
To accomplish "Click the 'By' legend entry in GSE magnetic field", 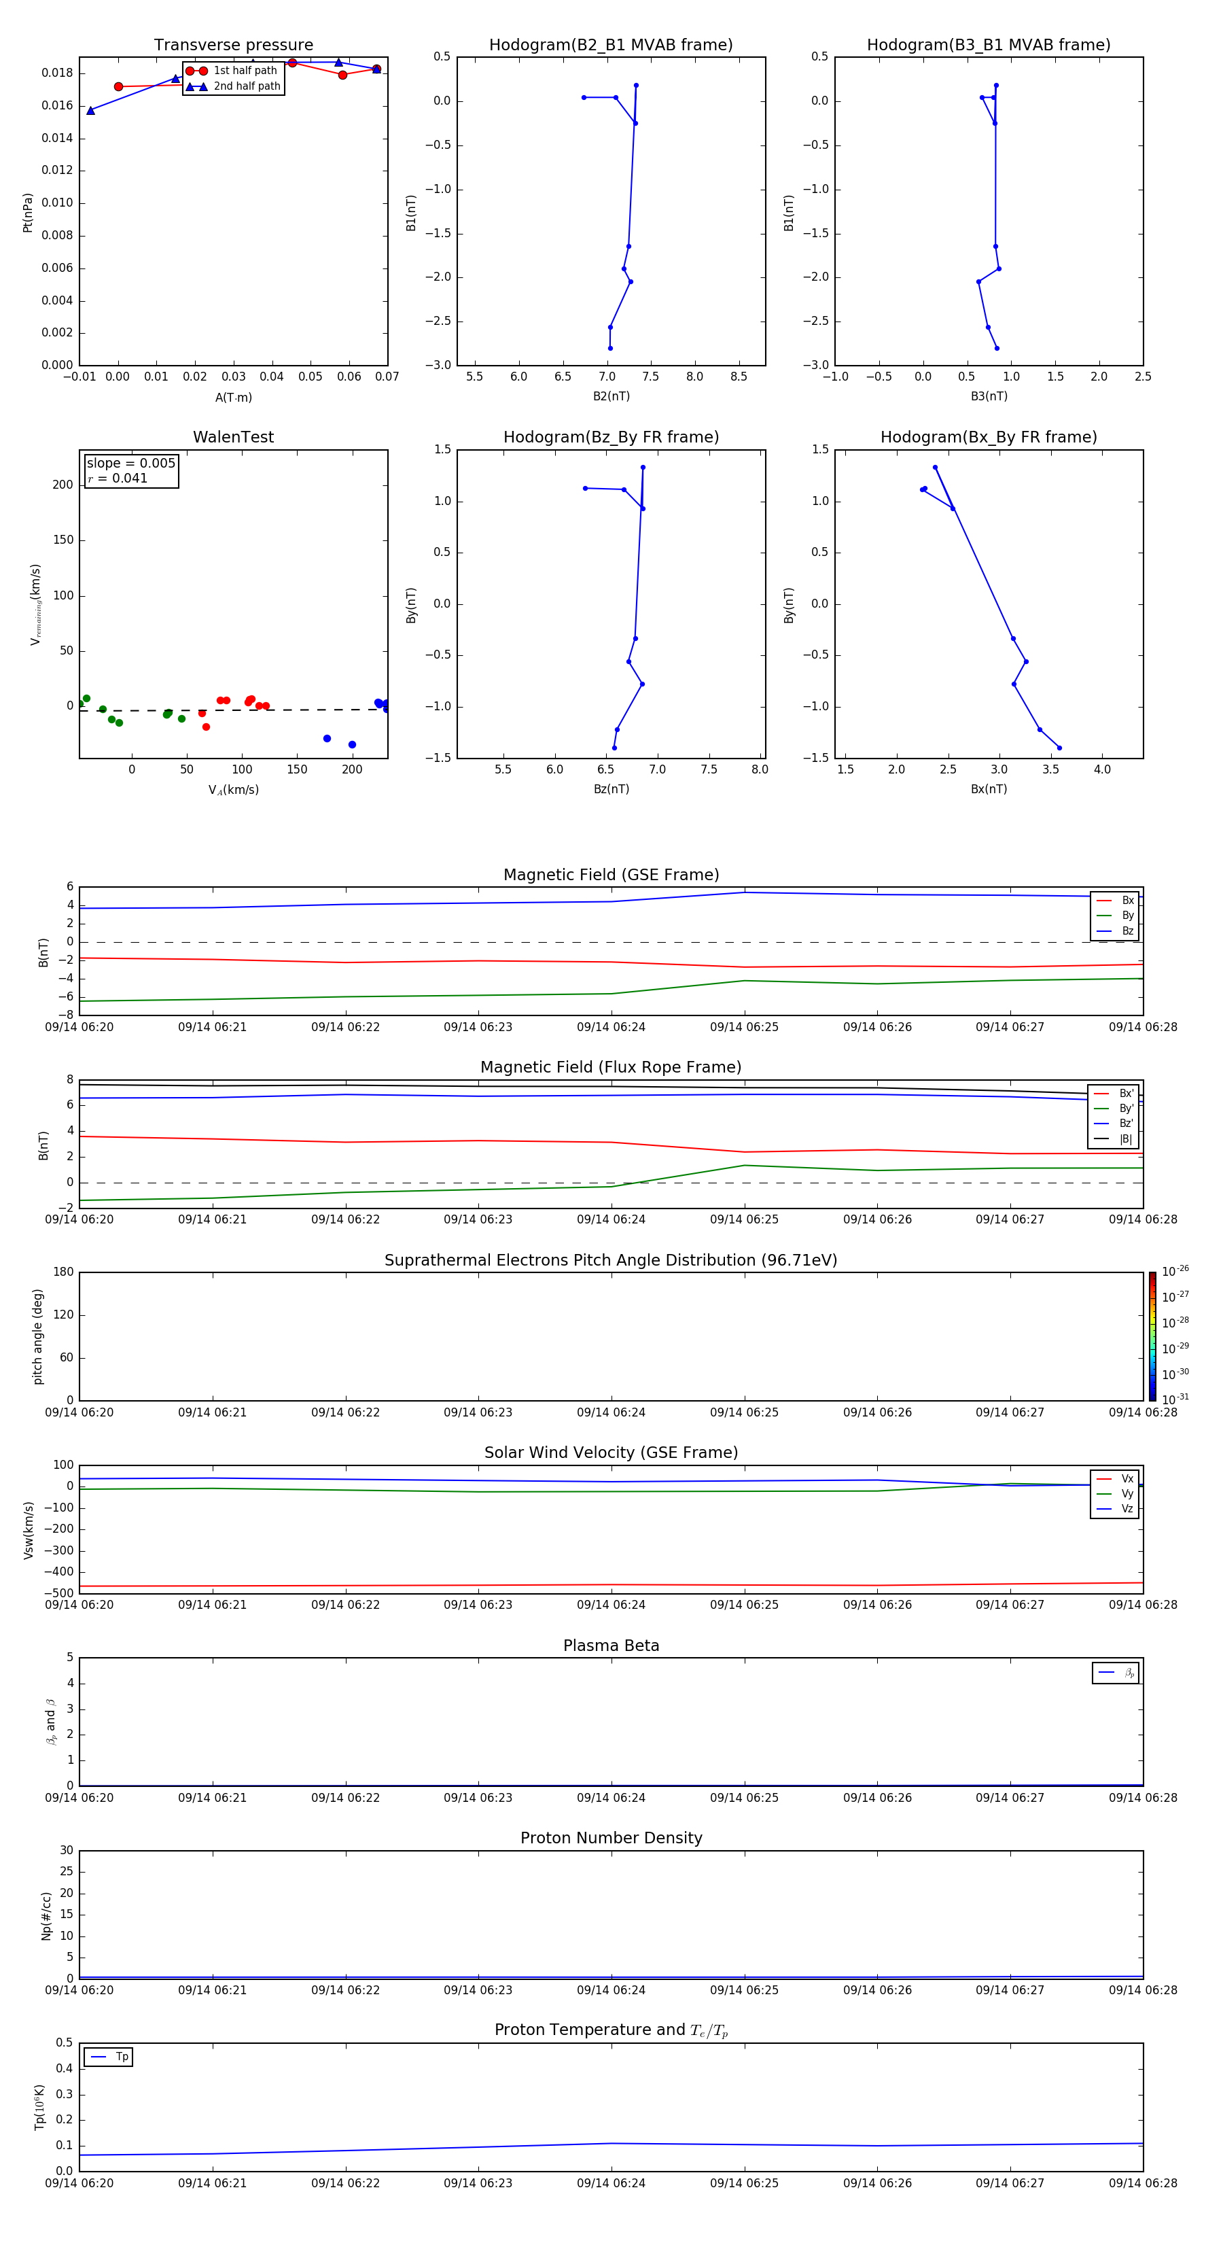I will pos(1115,916).
